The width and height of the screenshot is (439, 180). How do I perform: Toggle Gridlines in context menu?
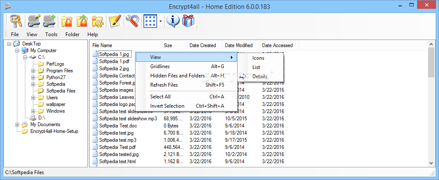(x=186, y=66)
